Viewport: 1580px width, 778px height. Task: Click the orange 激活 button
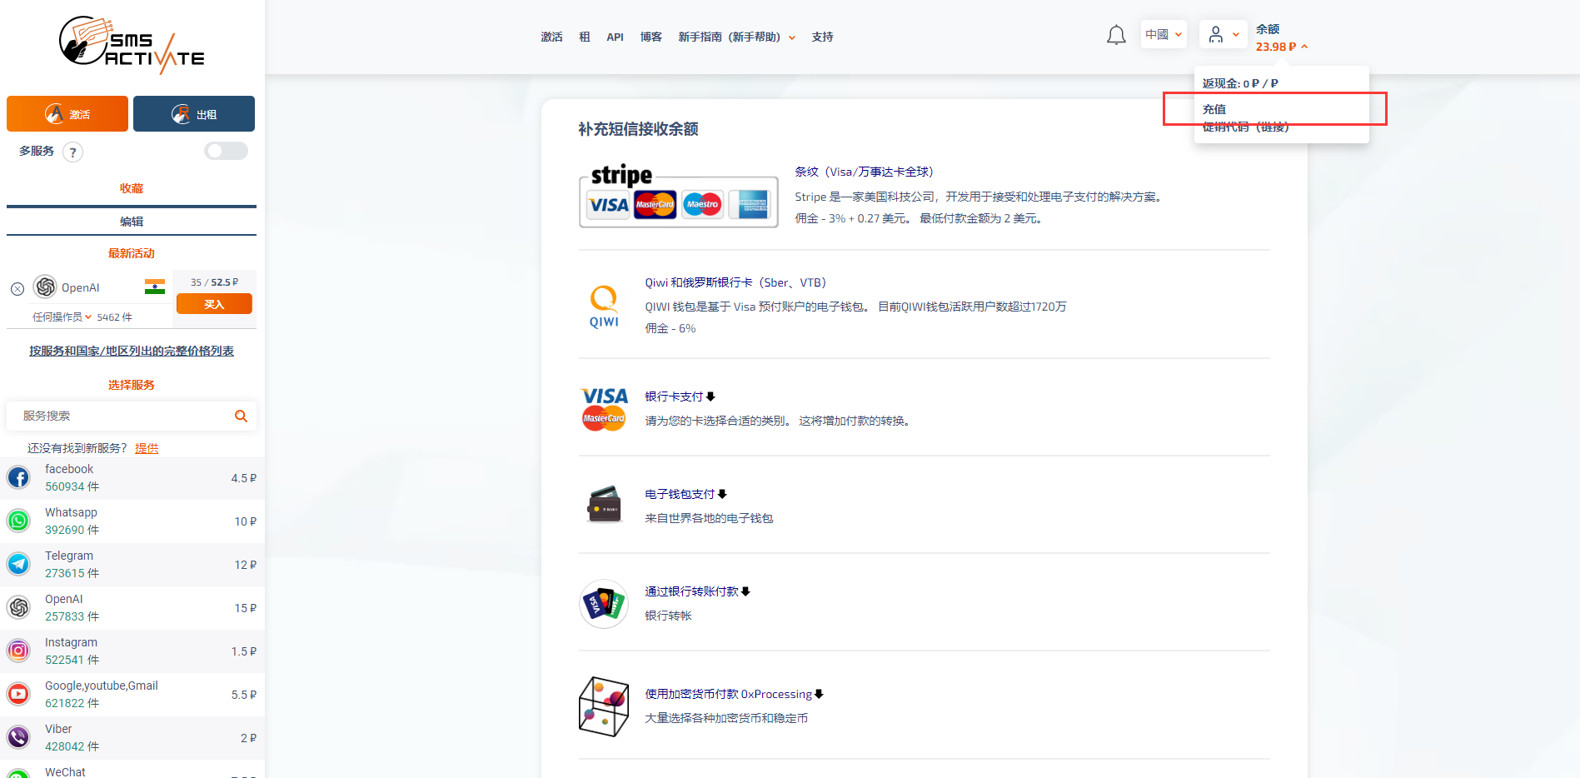(67, 113)
